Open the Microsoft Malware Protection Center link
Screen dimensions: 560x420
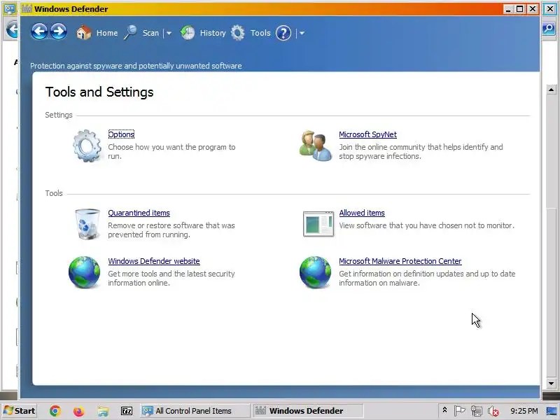(400, 261)
